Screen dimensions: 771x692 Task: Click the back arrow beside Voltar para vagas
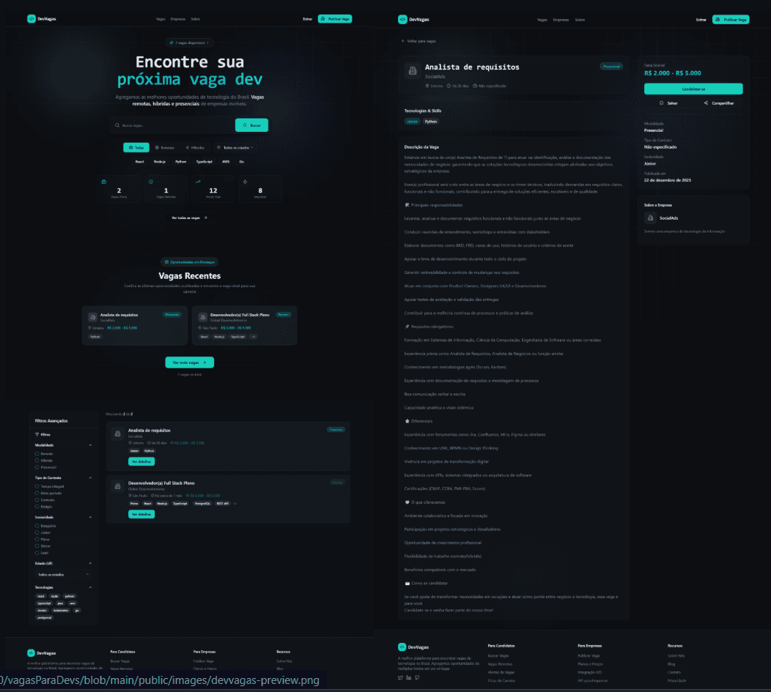click(402, 41)
